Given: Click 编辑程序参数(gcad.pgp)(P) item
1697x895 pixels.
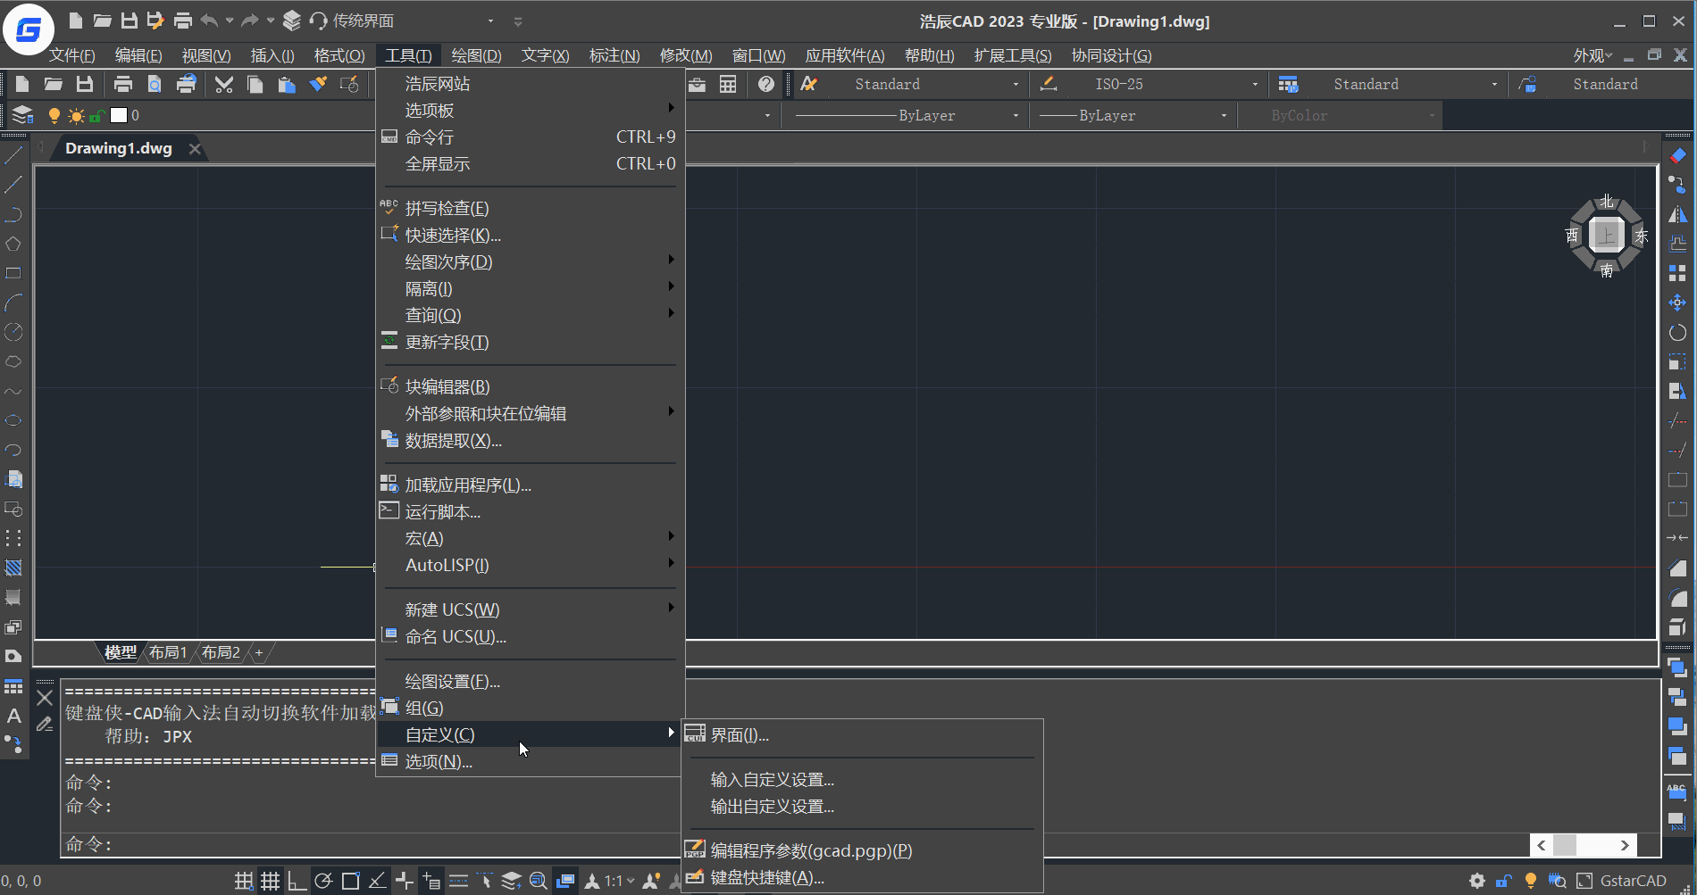Looking at the screenshot, I should point(863,850).
